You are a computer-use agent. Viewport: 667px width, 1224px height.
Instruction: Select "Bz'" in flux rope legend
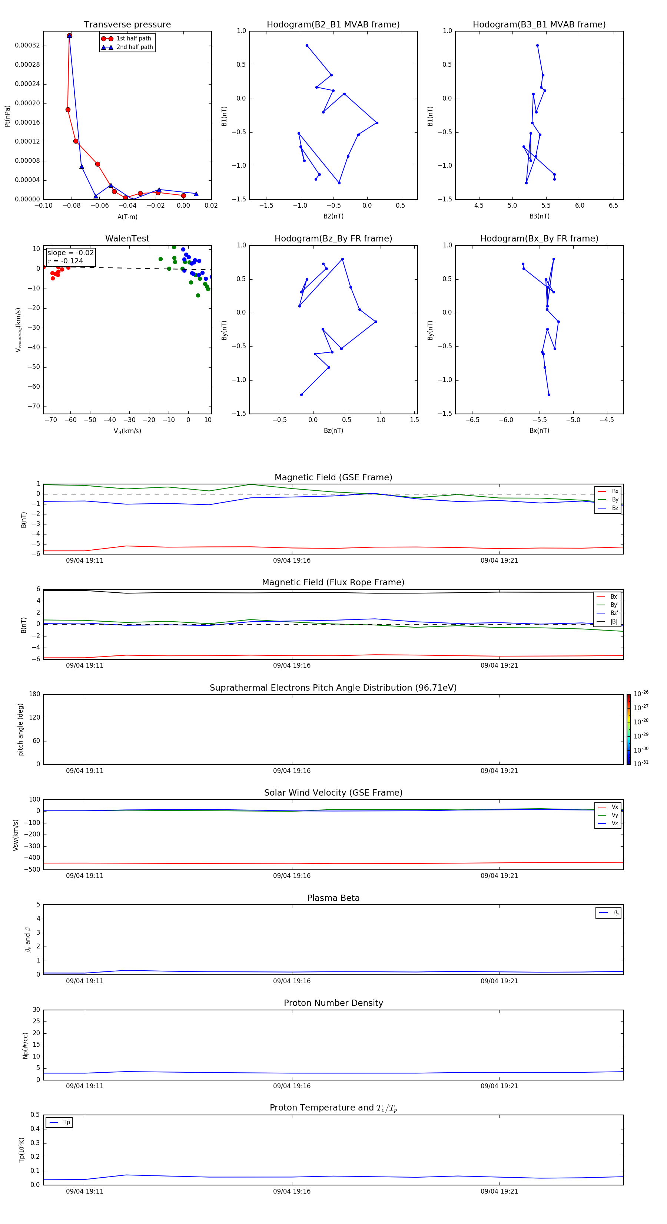point(608,613)
